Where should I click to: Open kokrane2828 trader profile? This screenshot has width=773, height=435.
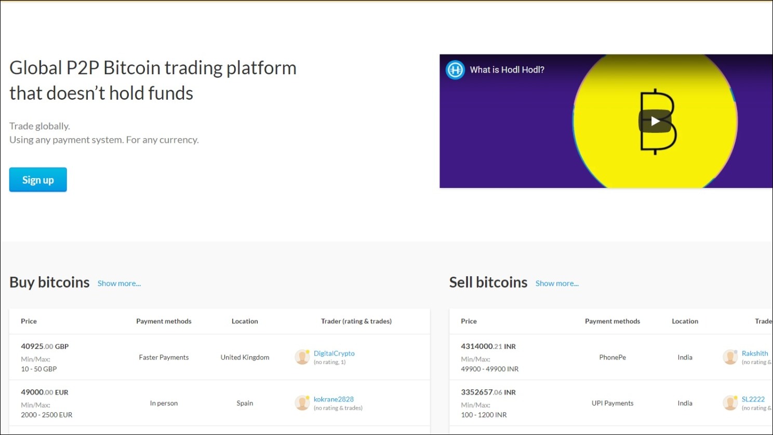point(334,399)
